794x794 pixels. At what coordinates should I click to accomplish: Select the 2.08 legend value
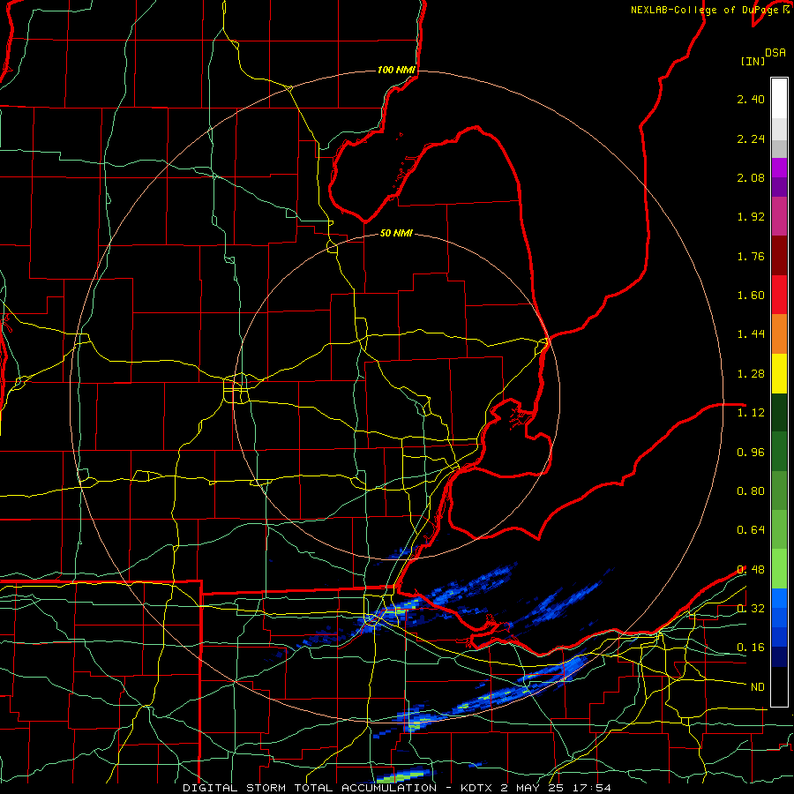[x=751, y=177]
